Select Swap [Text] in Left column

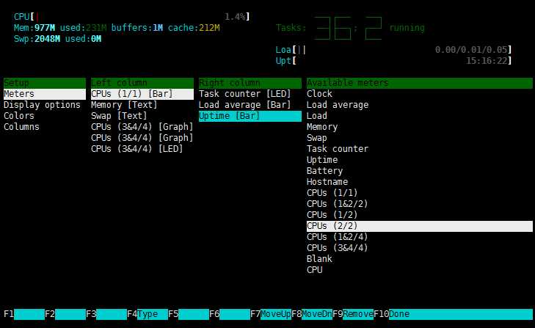pos(119,116)
